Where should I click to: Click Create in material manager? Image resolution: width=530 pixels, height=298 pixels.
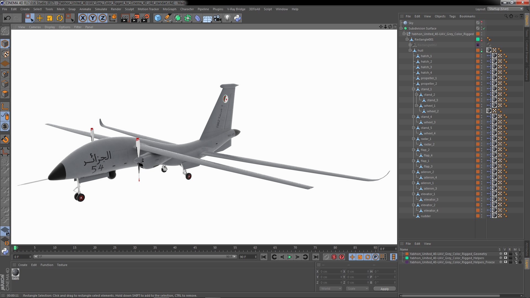pyautogui.click(x=23, y=265)
